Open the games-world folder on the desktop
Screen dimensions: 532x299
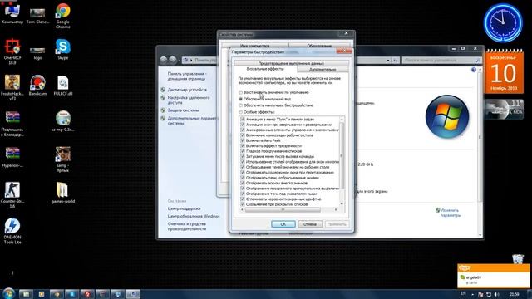coord(63,193)
